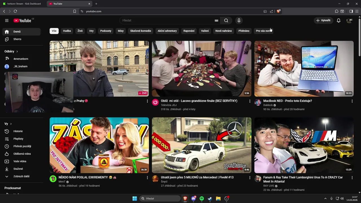Open the notifications bell
The image size is (361, 203).
(339, 20)
